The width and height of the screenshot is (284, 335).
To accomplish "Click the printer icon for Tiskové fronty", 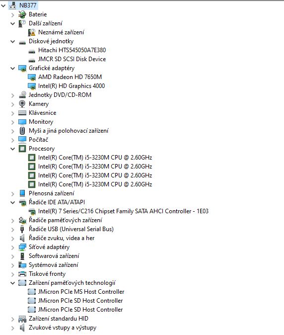I will (22, 274).
